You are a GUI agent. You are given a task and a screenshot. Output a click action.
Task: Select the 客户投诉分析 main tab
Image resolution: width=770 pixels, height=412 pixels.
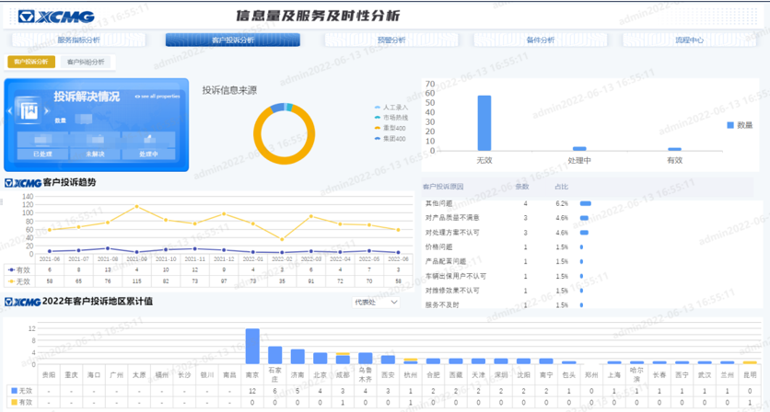233,40
